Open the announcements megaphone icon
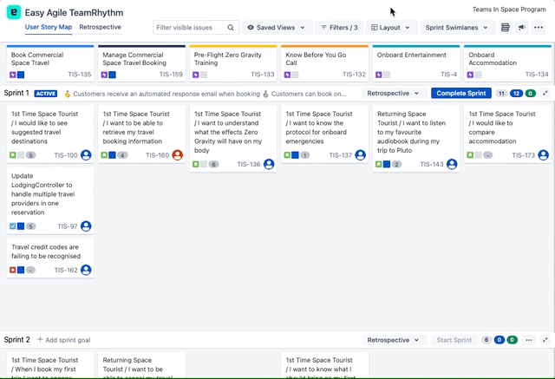Viewport: 555px width, 379px height. (522, 28)
